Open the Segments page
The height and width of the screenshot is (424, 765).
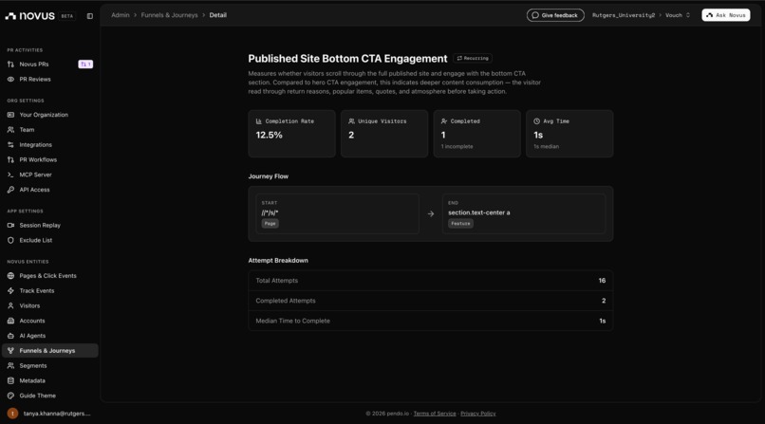pos(50,366)
